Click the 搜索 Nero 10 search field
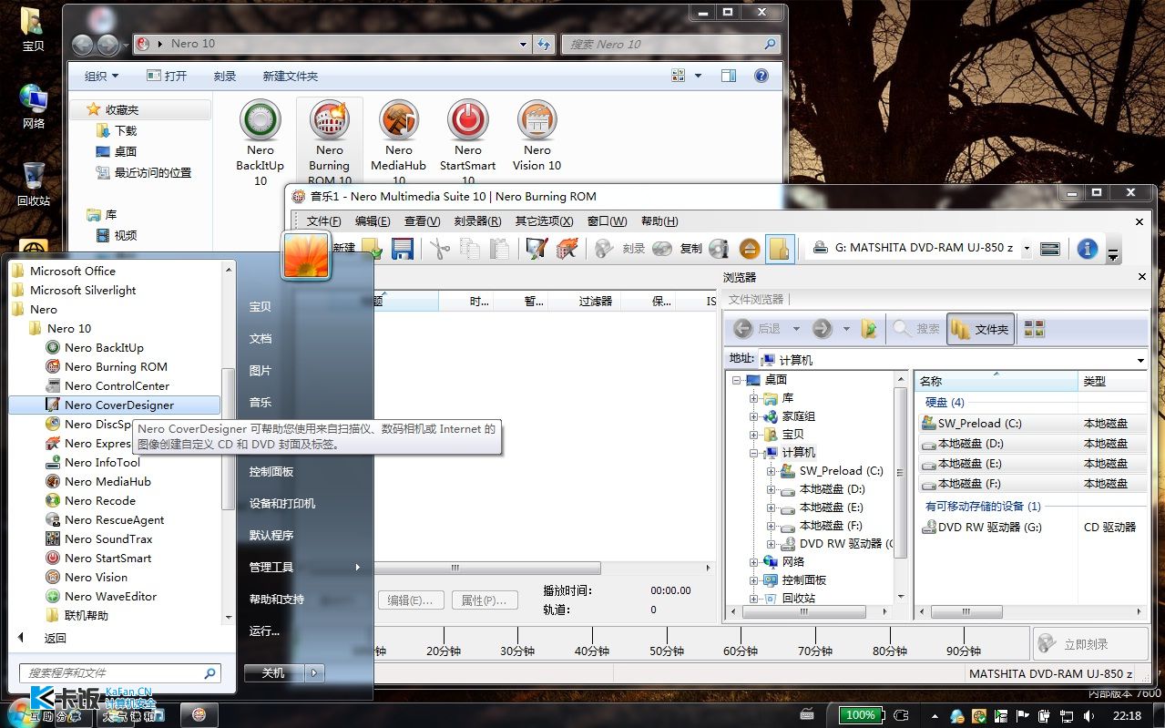 click(x=671, y=44)
